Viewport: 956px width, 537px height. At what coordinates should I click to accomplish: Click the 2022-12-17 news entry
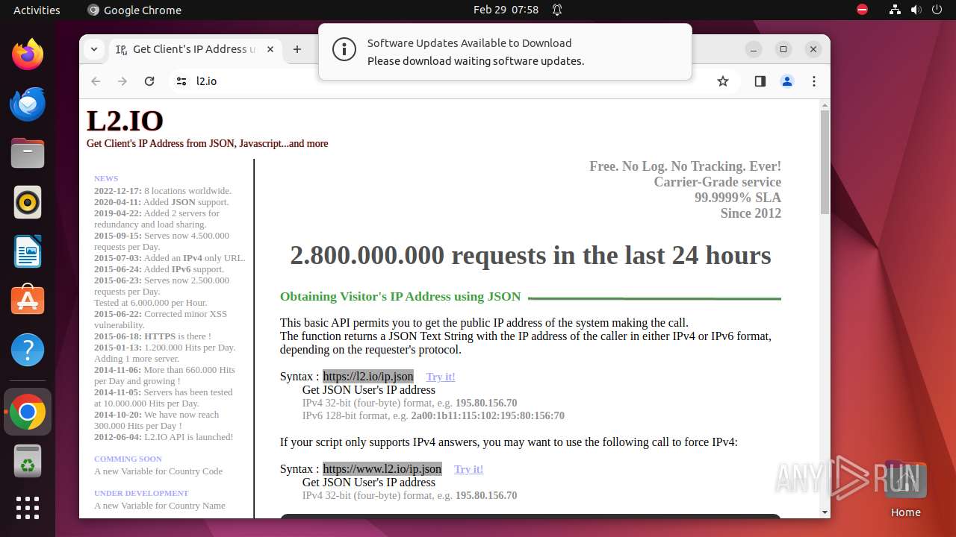pos(163,191)
